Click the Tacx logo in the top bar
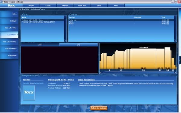This screenshot has height=113, width=181. point(11,5)
